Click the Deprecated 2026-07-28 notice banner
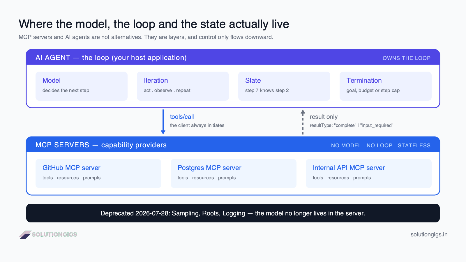 (x=233, y=213)
